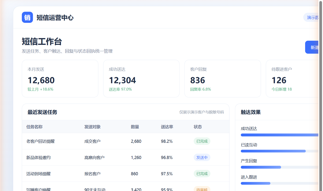Click the 高意向客户 cell

click(94, 158)
